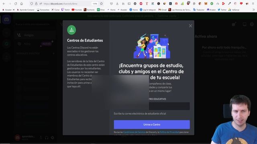Open the Twitch bookmark
Image resolution: width=257 pixels, height=144 pixels.
click(x=65, y=10)
